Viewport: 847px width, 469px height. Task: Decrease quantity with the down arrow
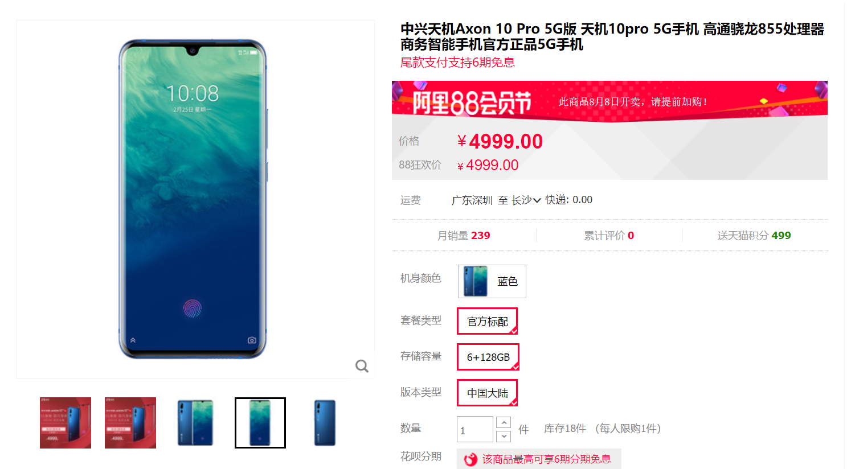pyautogui.click(x=504, y=437)
